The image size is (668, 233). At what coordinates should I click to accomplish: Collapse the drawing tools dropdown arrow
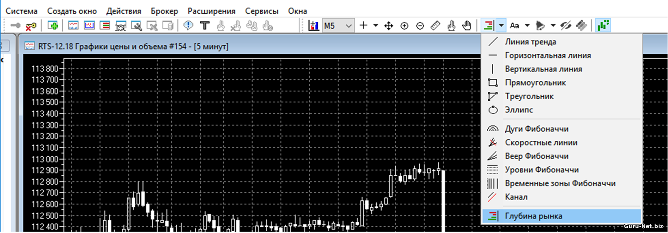click(x=502, y=26)
